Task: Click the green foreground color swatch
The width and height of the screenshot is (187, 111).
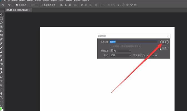Action: coord(1,109)
